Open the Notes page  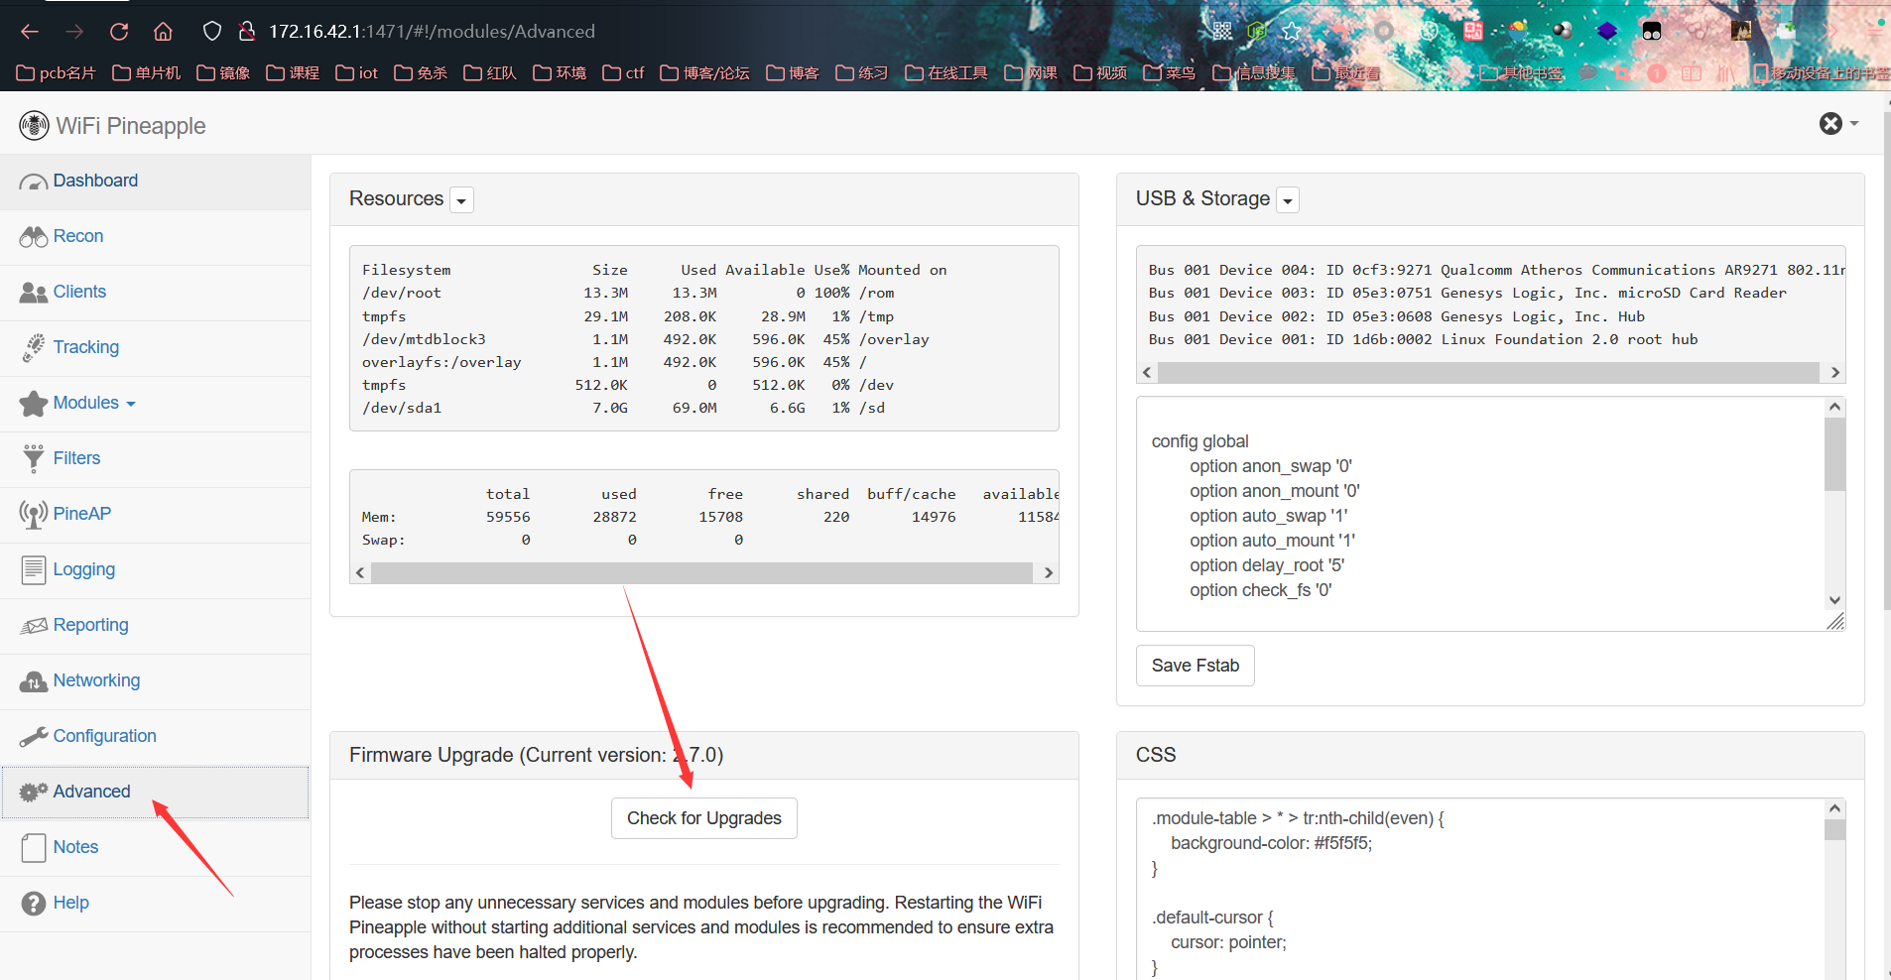[75, 847]
